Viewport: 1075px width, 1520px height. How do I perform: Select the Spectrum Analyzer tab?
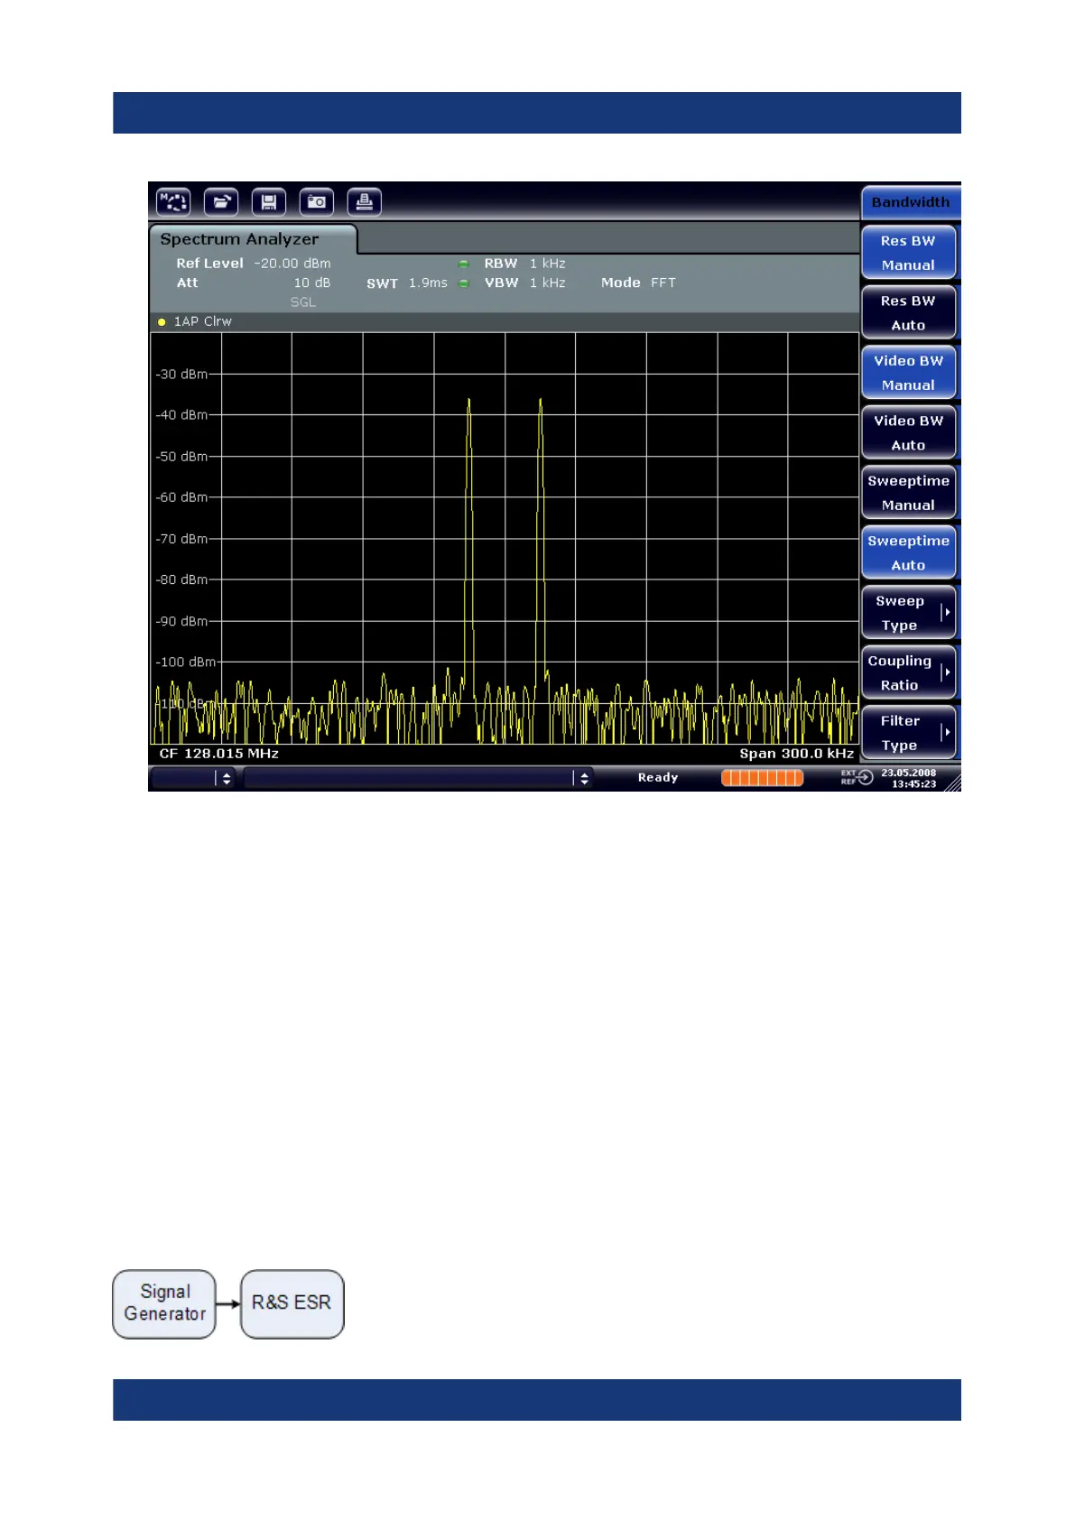point(240,239)
